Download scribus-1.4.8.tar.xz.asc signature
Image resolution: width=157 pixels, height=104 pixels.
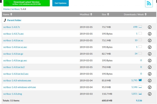15,47
